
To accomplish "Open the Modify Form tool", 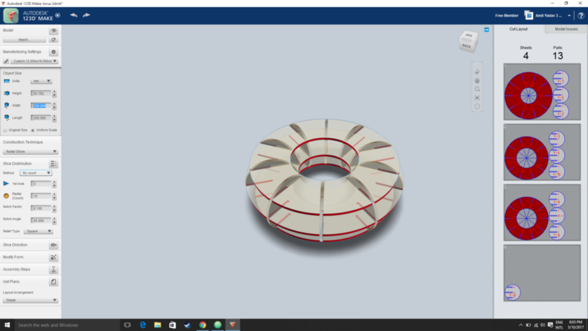I will tap(53, 257).
